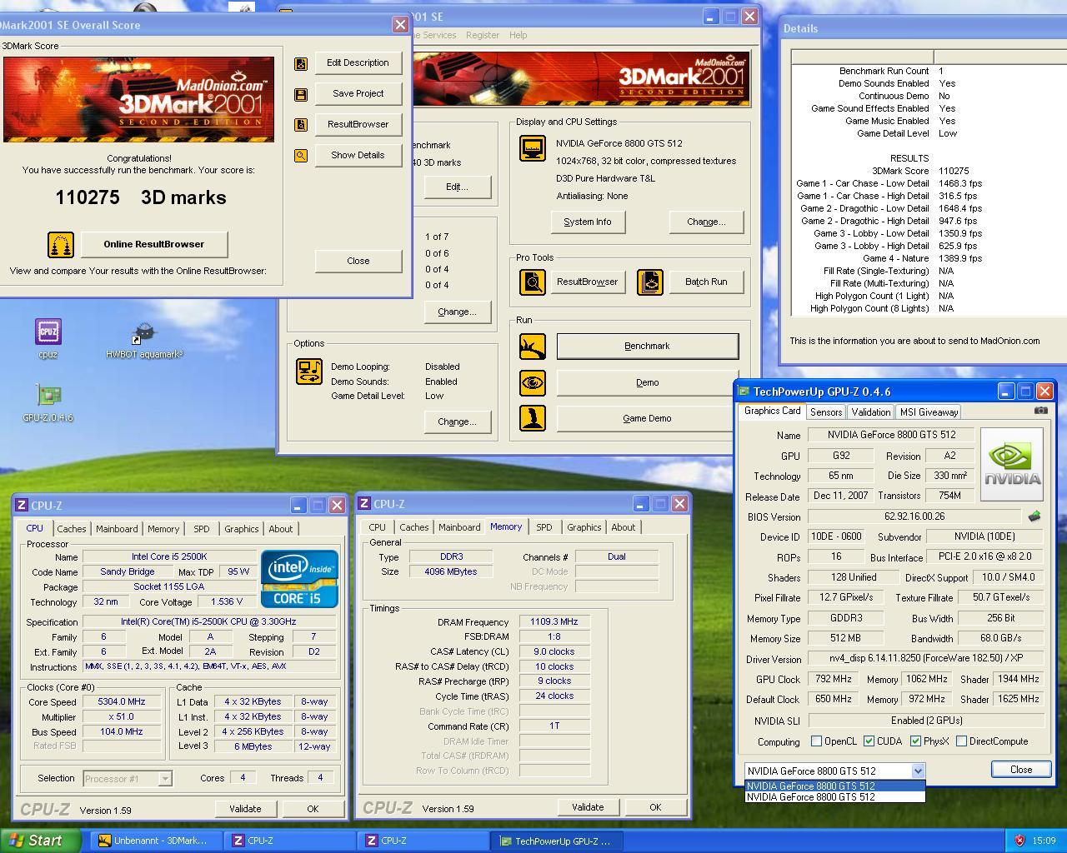This screenshot has width=1067, height=853.
Task: Click the Core Speed value 5304.0 MHz
Action: tap(122, 702)
